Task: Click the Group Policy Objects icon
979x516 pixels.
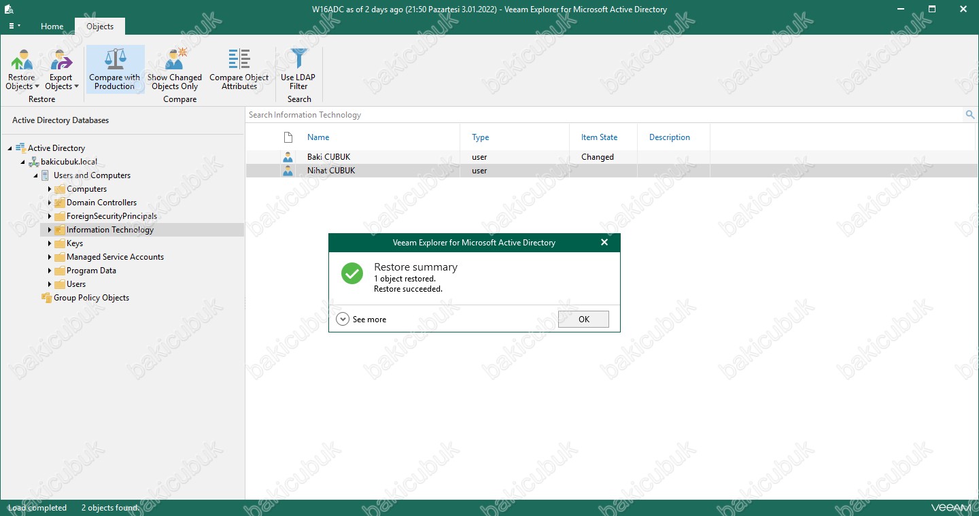Action: 46,298
